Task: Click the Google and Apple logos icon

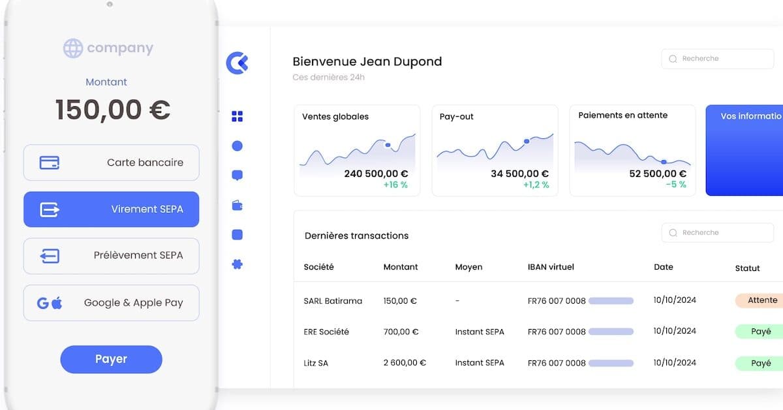Action: [x=50, y=303]
